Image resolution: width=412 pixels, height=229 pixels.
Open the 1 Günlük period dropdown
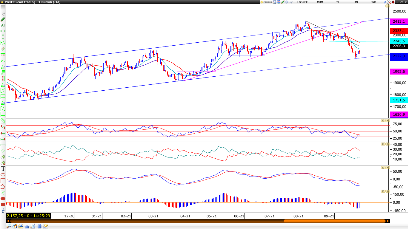tap(302, 2)
